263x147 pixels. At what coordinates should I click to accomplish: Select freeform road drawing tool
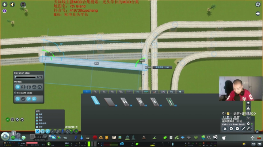tap(58, 131)
